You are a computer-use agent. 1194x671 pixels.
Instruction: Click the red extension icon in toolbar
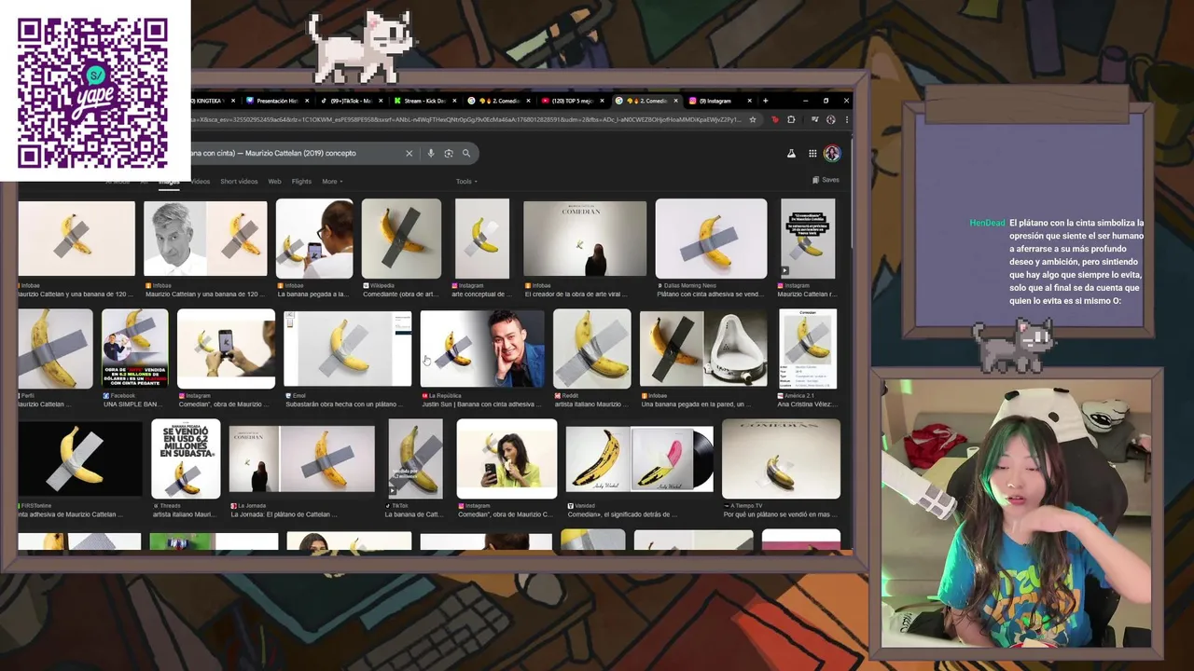point(774,119)
